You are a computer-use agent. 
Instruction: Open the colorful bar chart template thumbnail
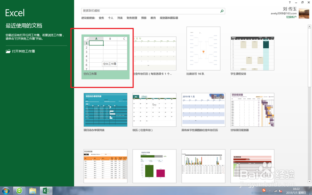[203, 166]
